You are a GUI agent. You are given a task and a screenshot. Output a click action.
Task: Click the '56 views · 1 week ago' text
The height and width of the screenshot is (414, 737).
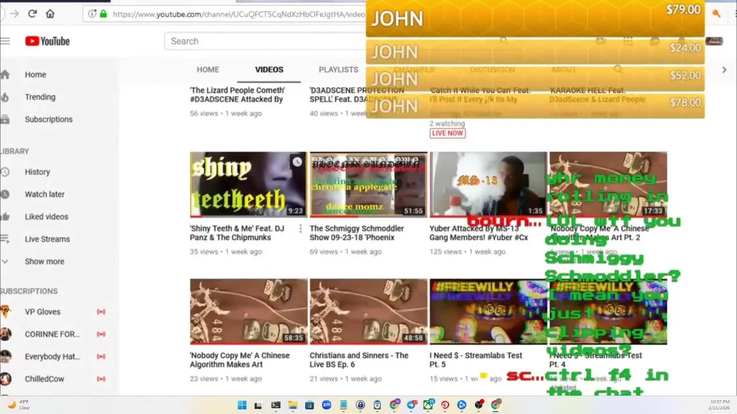226,113
